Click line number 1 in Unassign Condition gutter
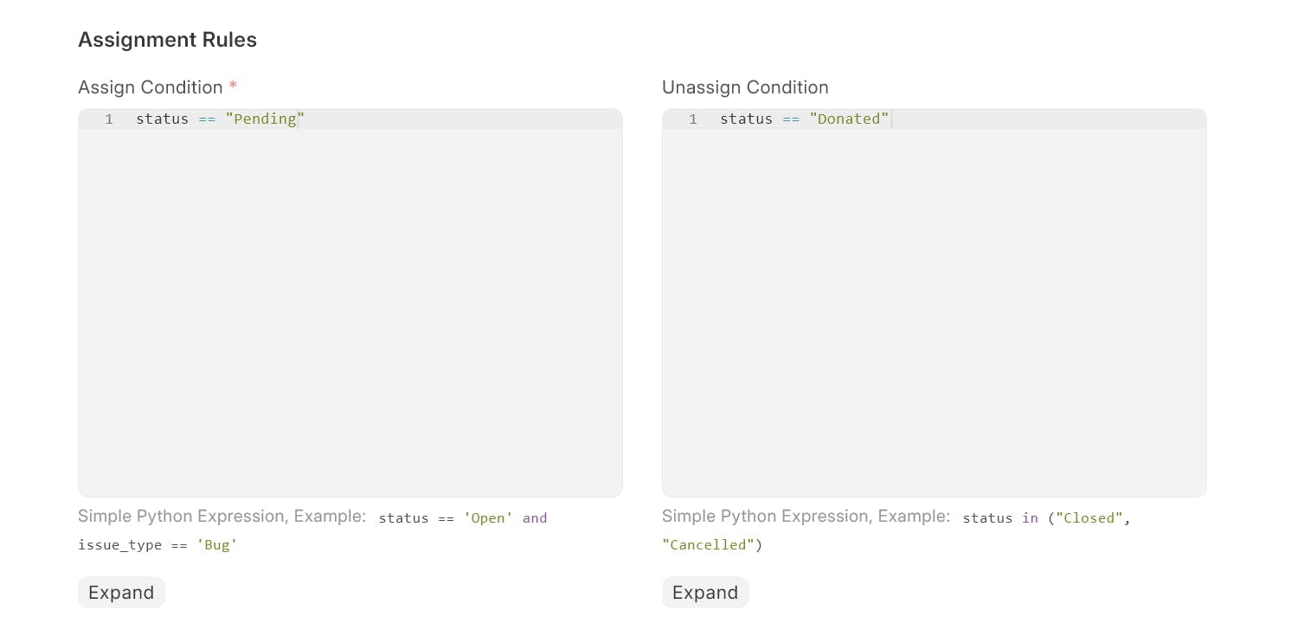This screenshot has width=1291, height=636. click(692, 119)
